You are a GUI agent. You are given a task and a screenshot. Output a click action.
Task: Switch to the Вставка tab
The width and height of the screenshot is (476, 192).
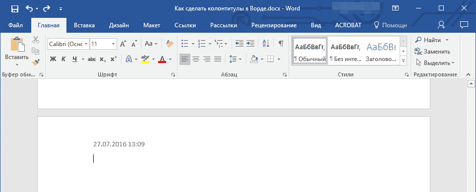pyautogui.click(x=84, y=25)
